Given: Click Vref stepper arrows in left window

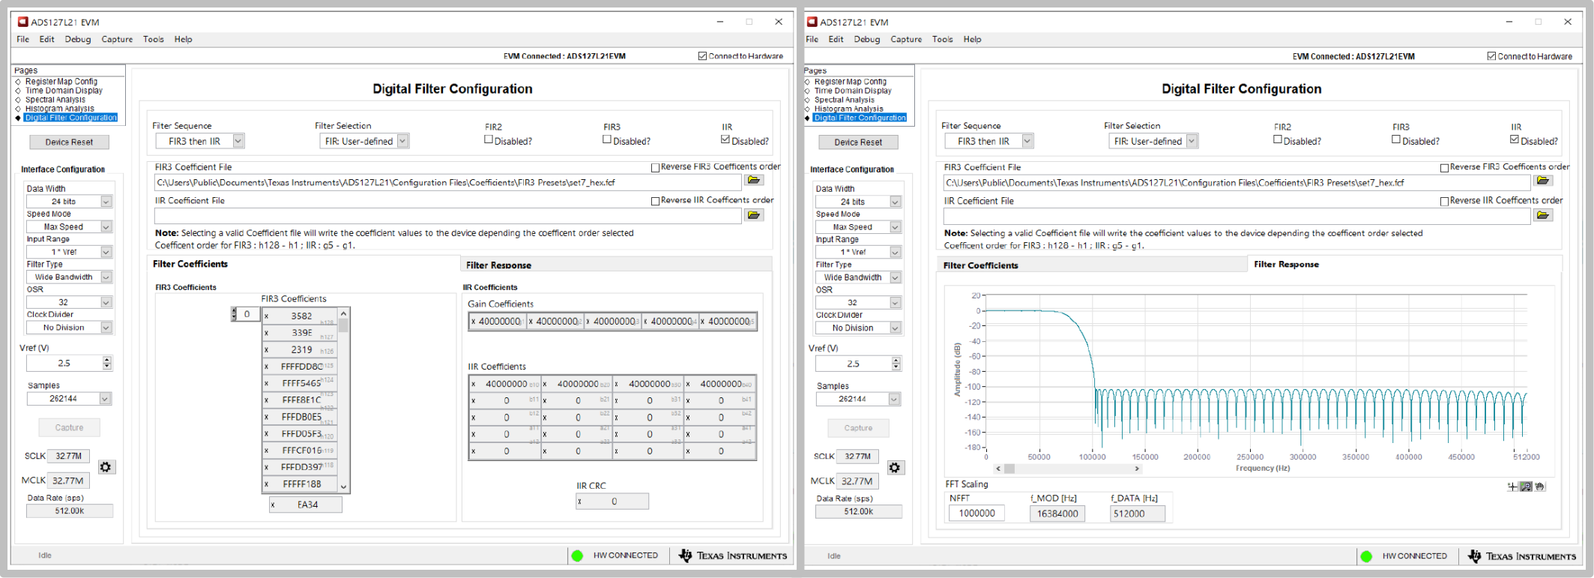Looking at the screenshot, I should (x=107, y=363).
